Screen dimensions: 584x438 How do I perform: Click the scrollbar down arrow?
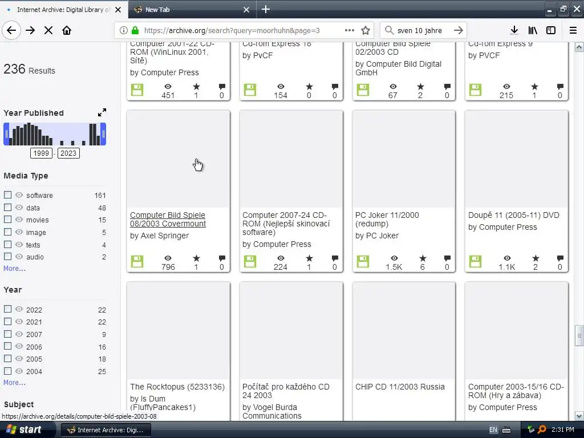coord(579,416)
